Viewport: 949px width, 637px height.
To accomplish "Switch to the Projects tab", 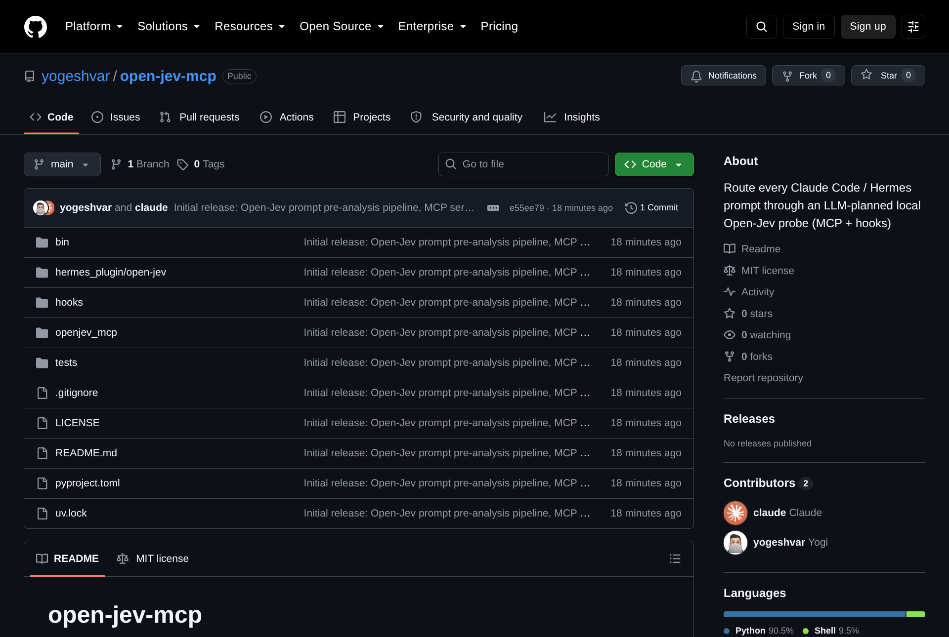I will (x=362, y=118).
